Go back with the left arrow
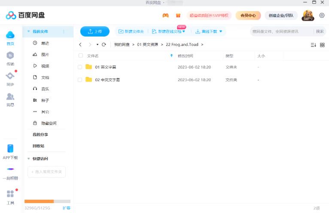Image resolution: width=329 pixels, height=213 pixels. [80, 45]
